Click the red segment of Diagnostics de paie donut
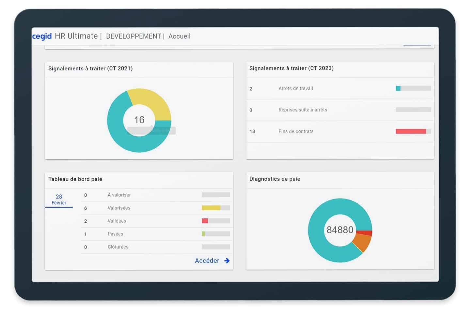This screenshot has width=470, height=310. click(x=365, y=233)
